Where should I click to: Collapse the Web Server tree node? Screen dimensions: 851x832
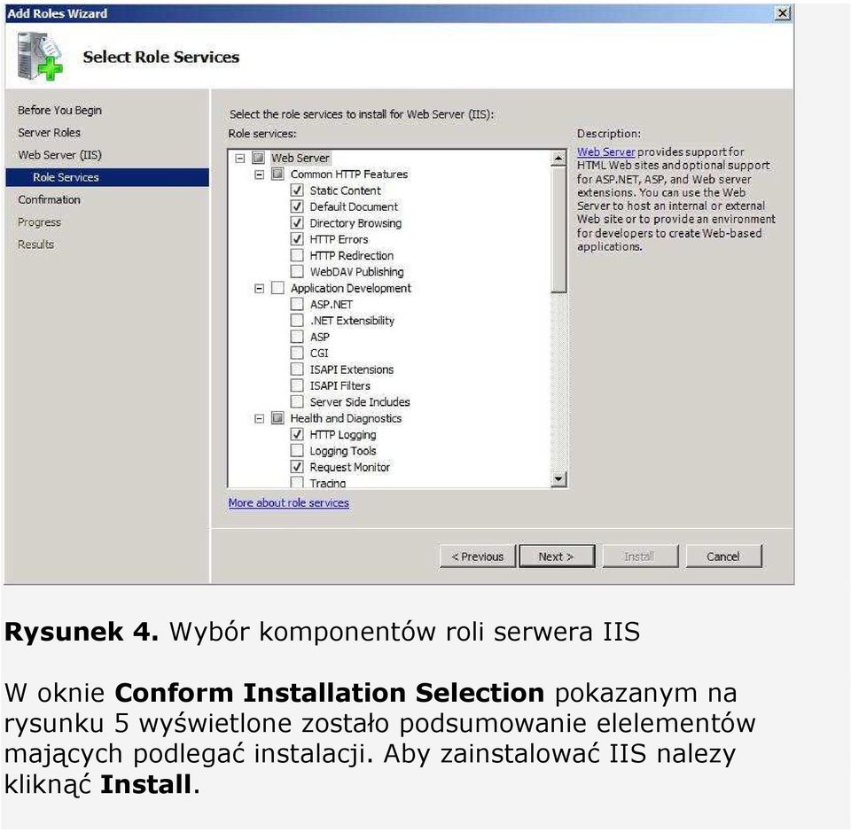[x=240, y=159]
